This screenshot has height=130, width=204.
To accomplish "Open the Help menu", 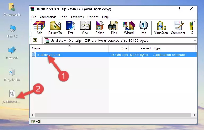I will click(x=105, y=17).
